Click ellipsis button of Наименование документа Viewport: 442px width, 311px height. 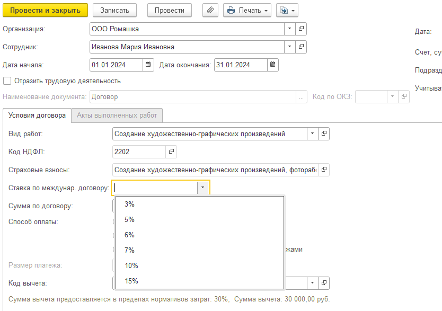302,97
